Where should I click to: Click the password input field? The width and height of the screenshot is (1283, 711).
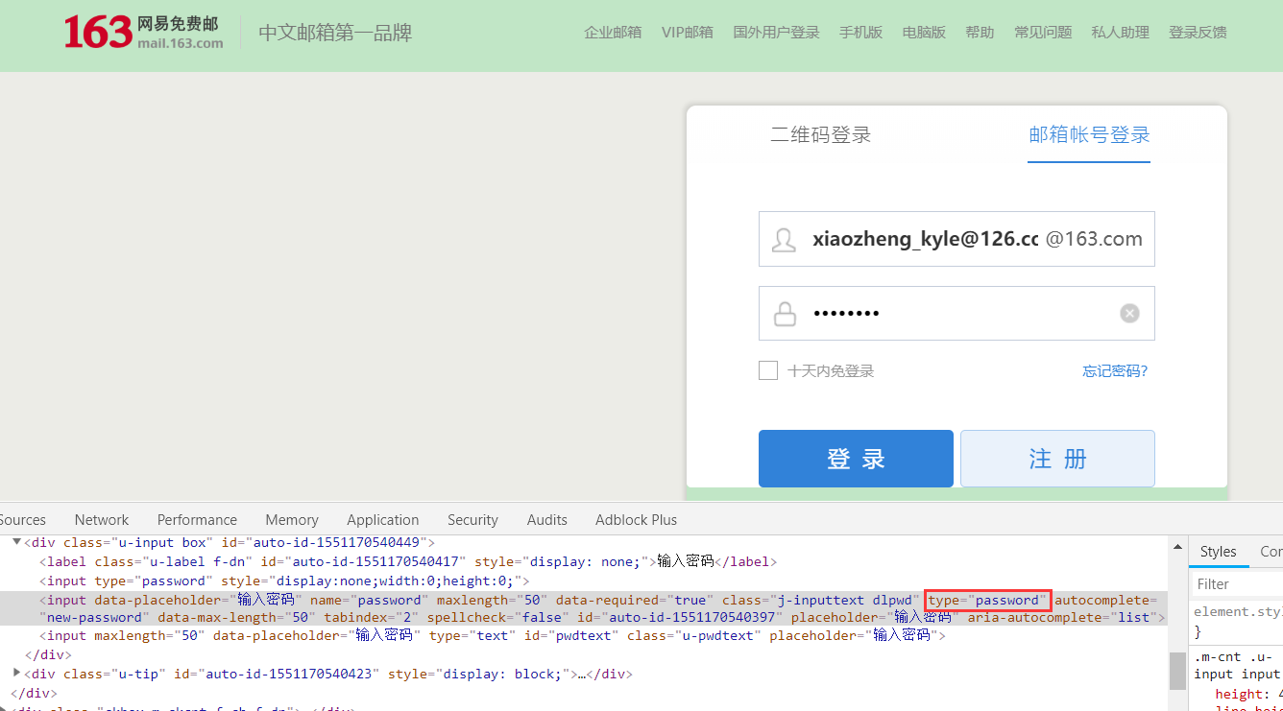click(x=956, y=313)
